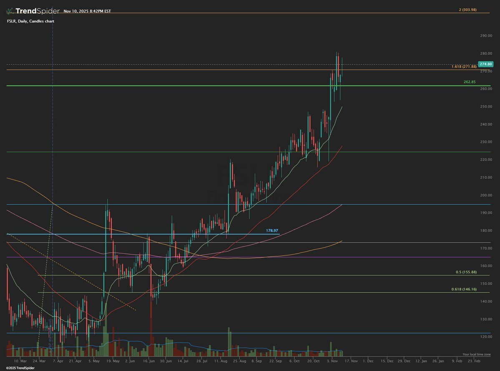Click the 120.00 price axis label

486,337
